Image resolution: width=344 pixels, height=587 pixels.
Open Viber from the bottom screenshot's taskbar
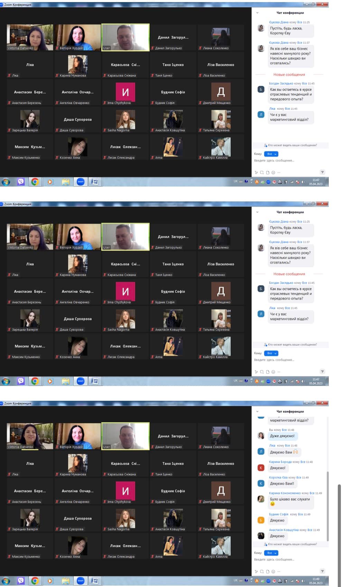(x=21, y=581)
